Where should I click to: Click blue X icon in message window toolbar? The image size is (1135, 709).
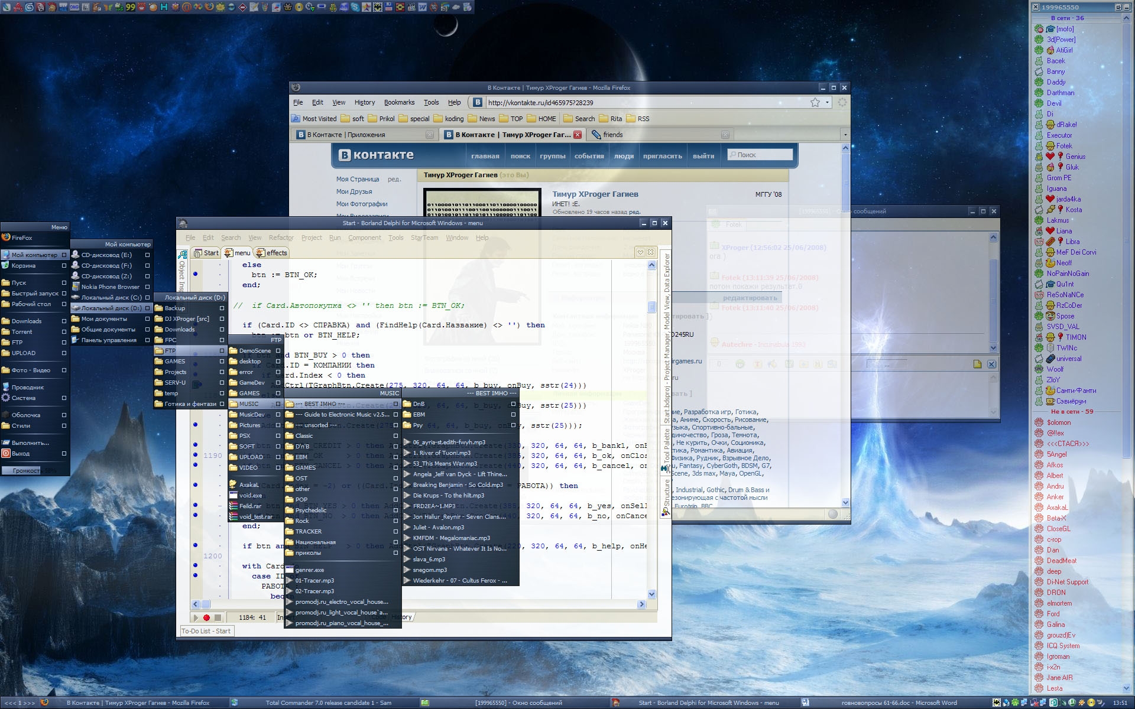[x=992, y=365]
